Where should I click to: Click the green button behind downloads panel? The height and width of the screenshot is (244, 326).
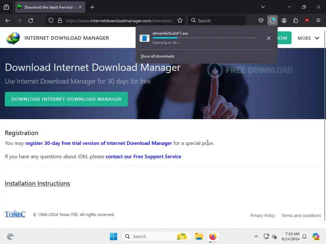[284, 38]
